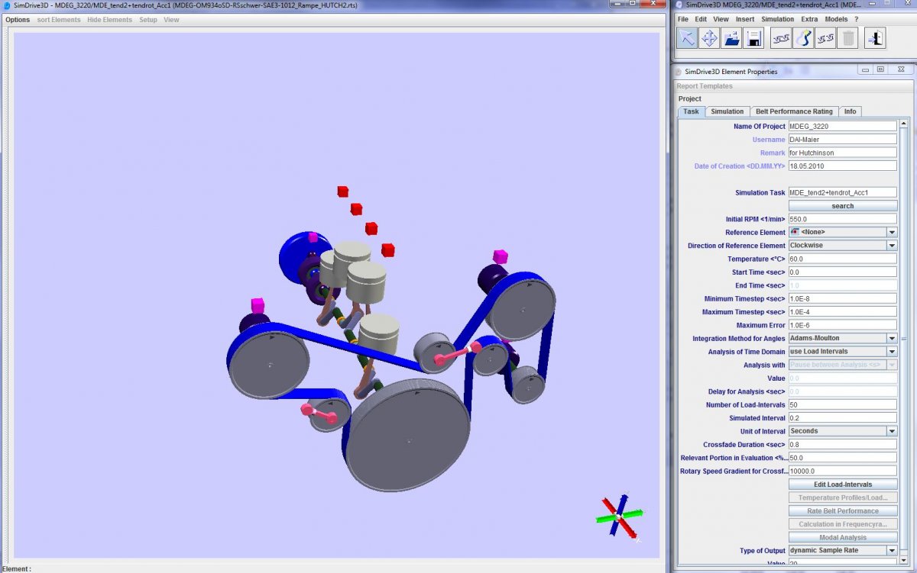
Task: Click the Username field with DAI-Maier
Action: 842,140
